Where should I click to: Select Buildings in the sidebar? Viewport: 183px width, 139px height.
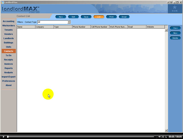point(9,43)
